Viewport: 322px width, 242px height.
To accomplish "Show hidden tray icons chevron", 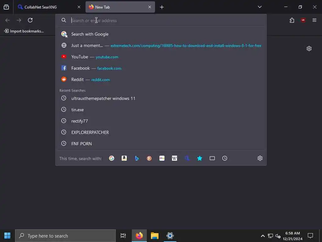I will point(263,236).
